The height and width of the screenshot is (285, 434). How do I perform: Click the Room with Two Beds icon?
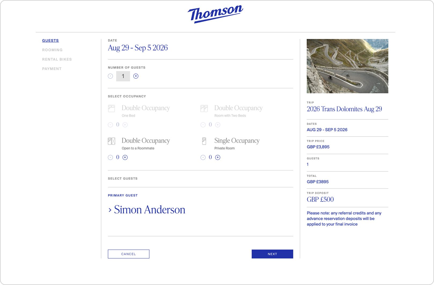point(204,108)
